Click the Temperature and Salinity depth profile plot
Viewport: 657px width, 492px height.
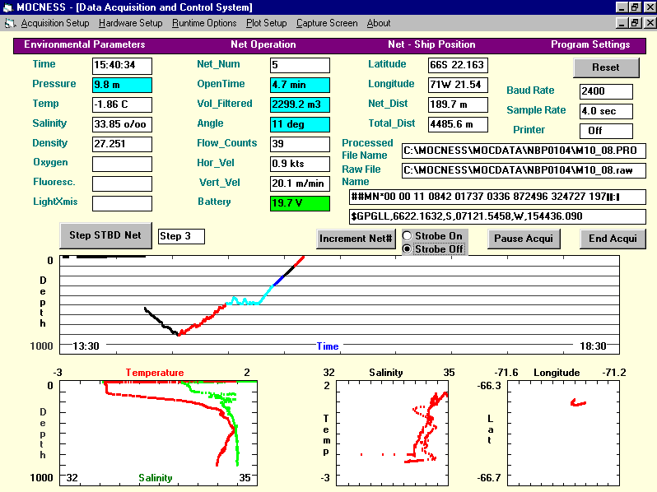point(158,433)
